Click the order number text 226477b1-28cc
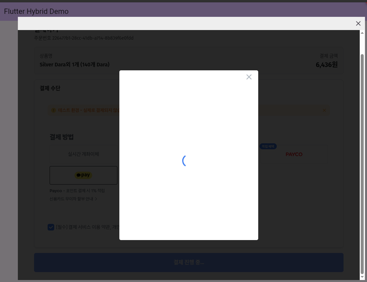The width and height of the screenshot is (367, 282). pyautogui.click(x=93, y=38)
